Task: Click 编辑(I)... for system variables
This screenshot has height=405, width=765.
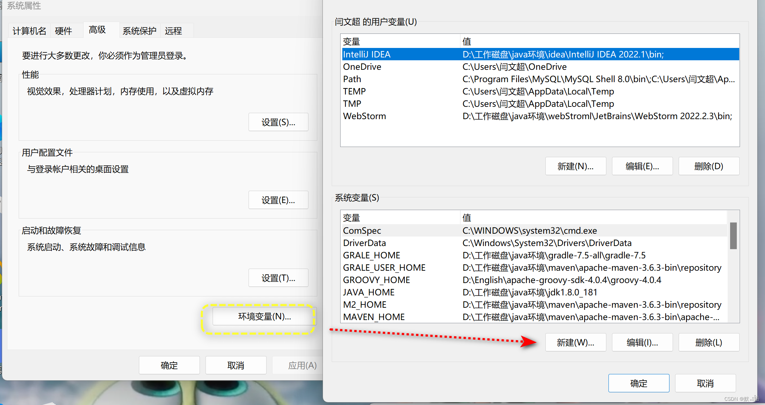Action: (x=642, y=342)
